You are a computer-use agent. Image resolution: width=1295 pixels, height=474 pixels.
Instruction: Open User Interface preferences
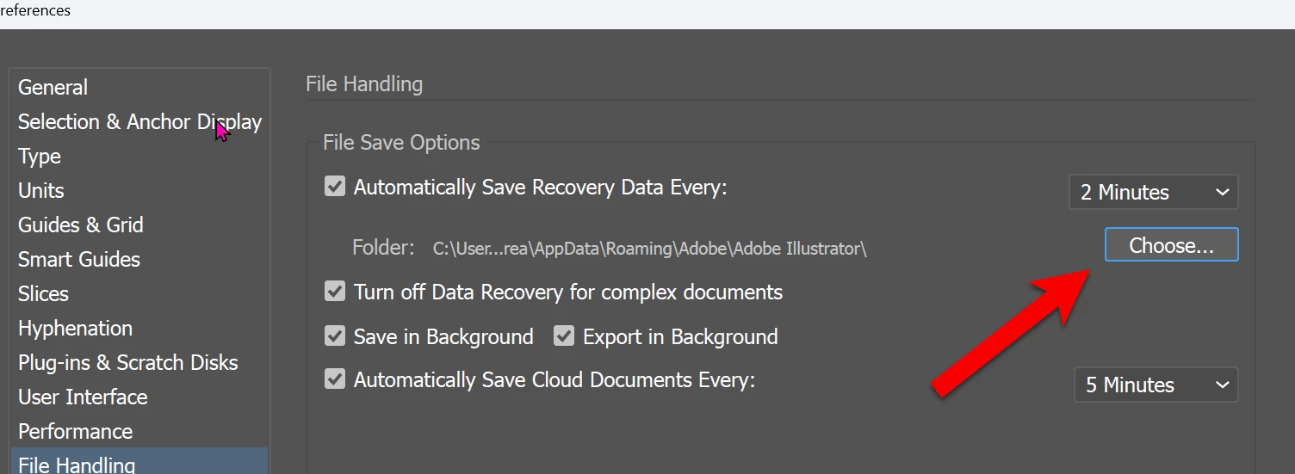pyautogui.click(x=83, y=397)
